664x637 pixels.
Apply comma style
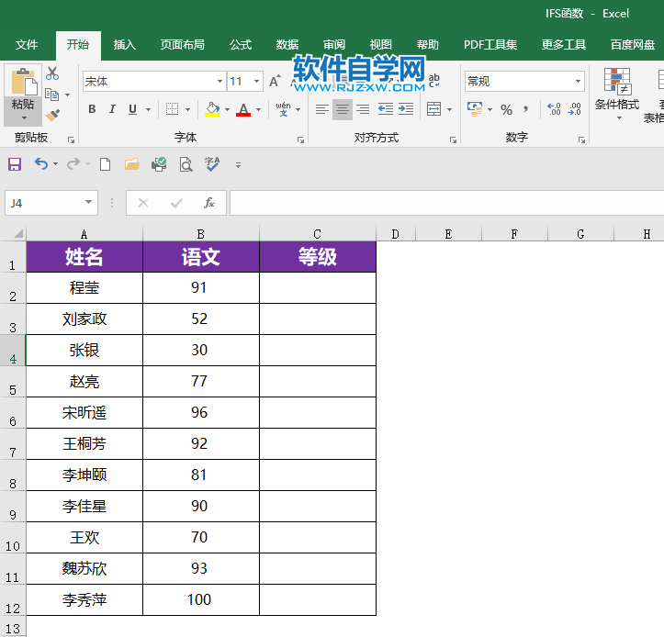526,109
